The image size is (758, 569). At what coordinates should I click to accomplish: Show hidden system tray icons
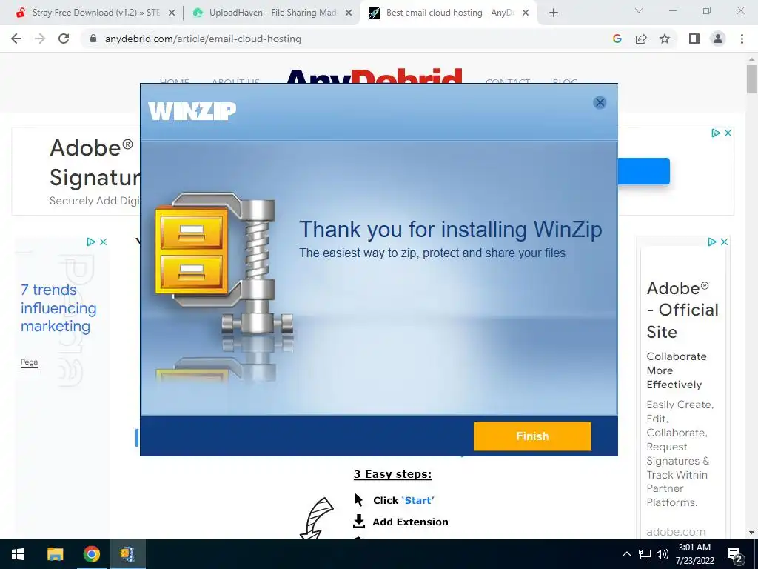(626, 554)
